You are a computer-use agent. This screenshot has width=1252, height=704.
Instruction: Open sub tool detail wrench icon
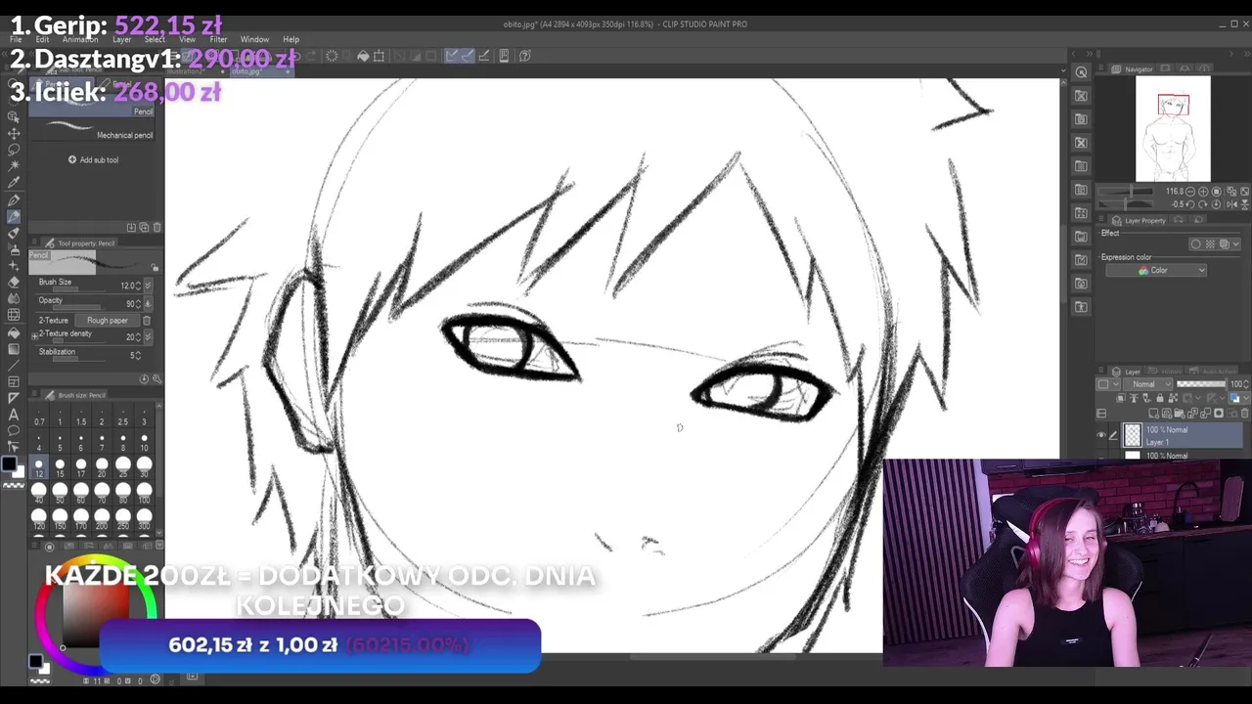coord(156,379)
